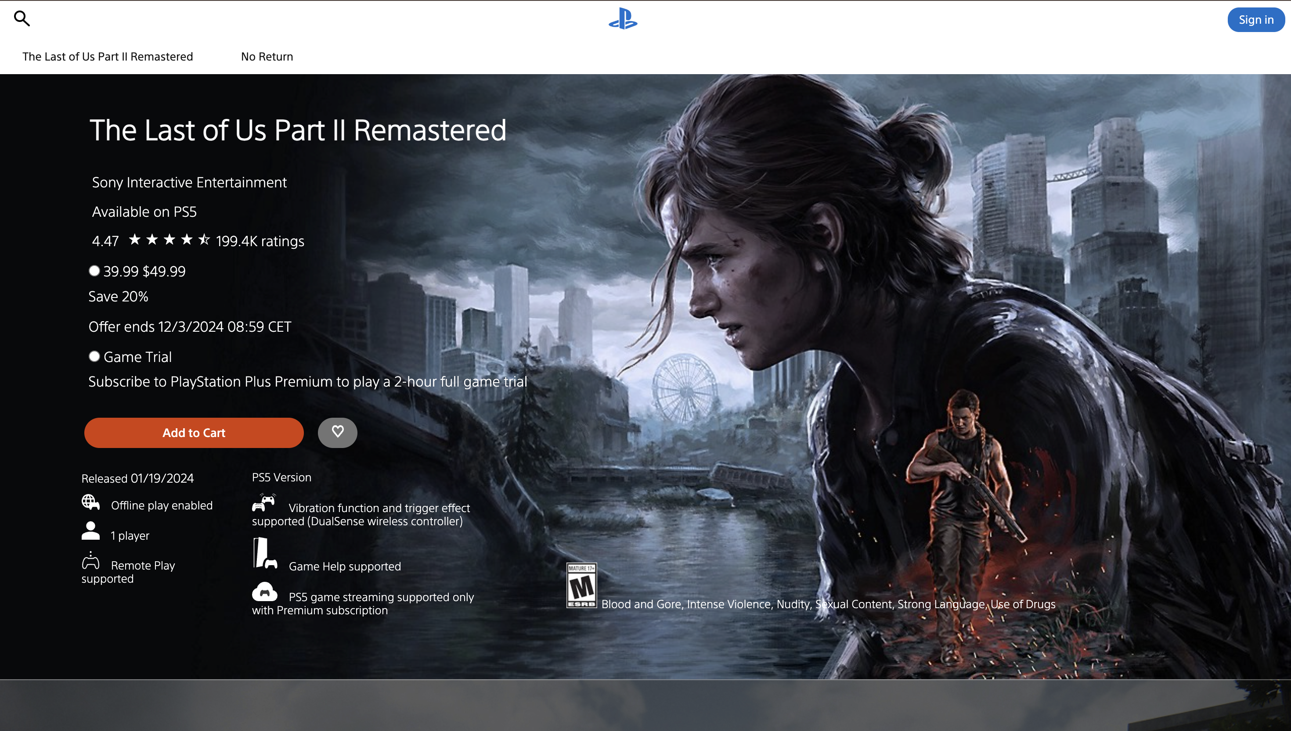Open the Sony Interactive Entertainment publisher link
The width and height of the screenshot is (1291, 731).
[189, 182]
